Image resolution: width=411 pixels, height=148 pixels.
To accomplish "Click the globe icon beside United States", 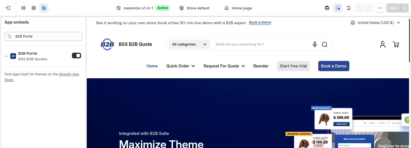I will [353, 23].
